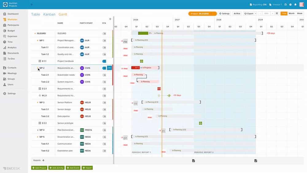Click the Add Project button

pos(39,168)
